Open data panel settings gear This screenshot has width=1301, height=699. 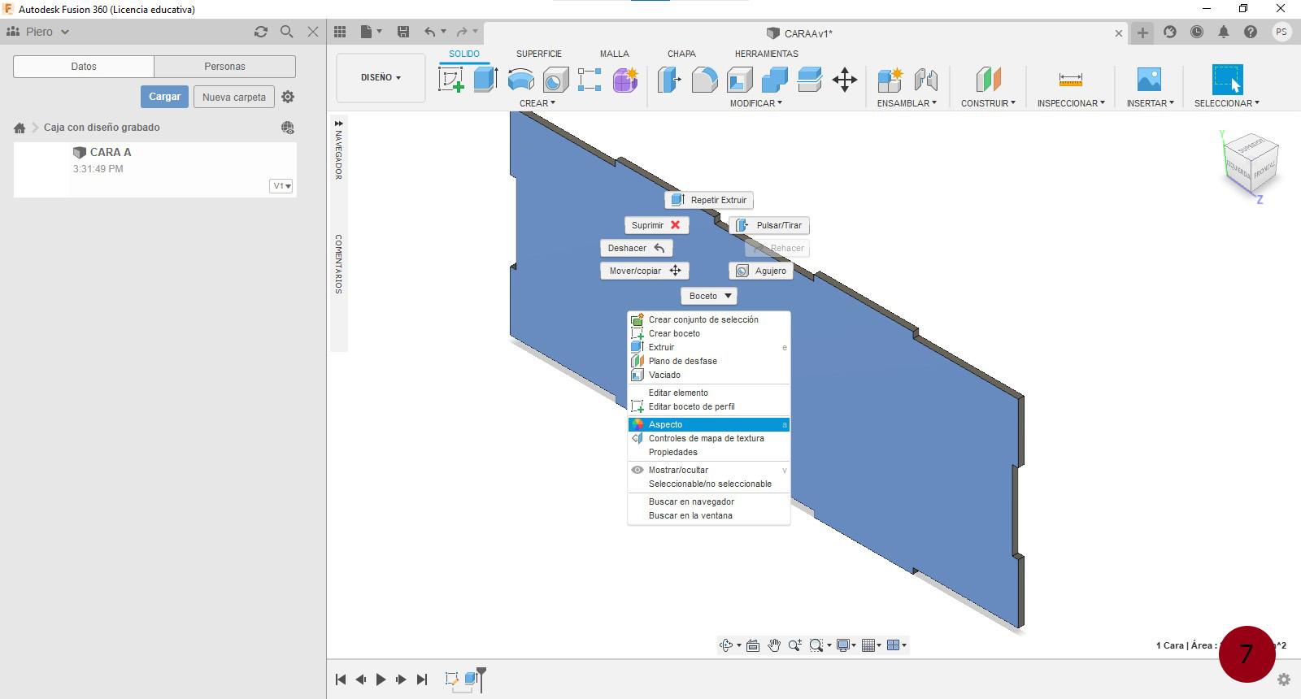288,97
